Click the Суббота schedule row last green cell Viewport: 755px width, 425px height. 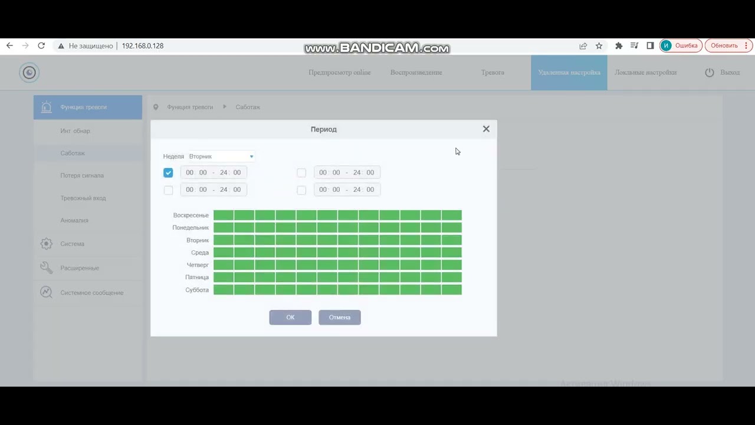click(x=452, y=289)
